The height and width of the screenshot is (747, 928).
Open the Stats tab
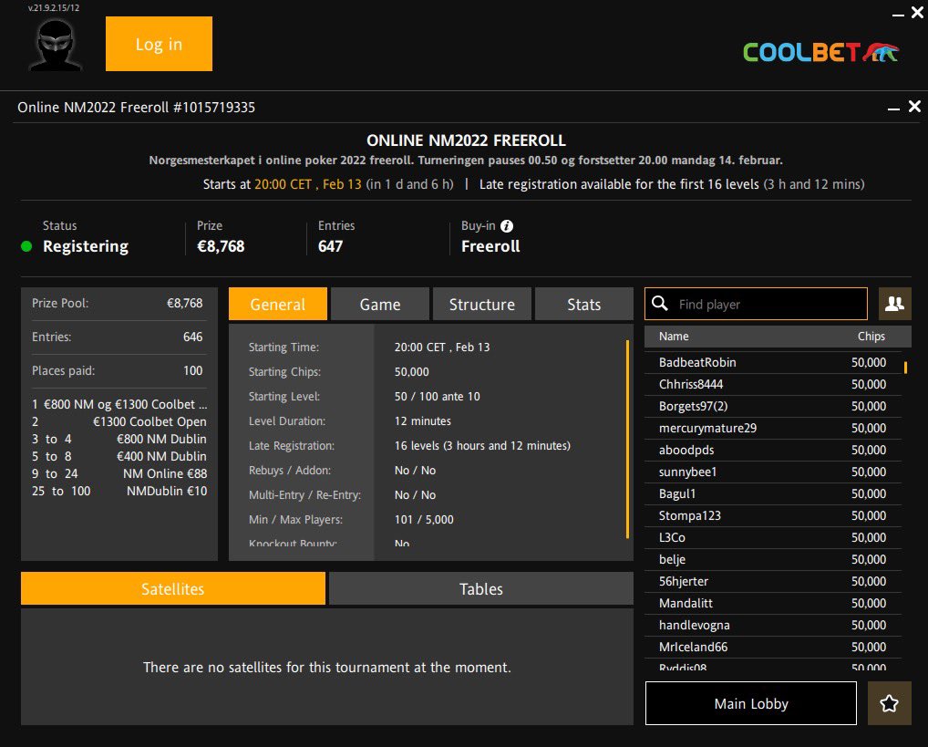point(584,304)
